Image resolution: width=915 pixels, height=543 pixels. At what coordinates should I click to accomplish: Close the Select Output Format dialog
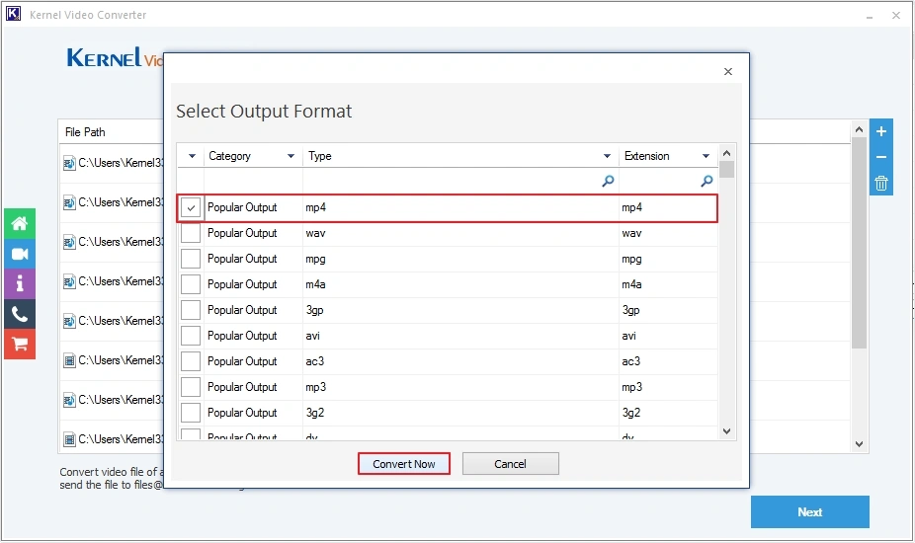pyautogui.click(x=727, y=71)
